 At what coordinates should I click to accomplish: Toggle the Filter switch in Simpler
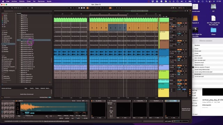point(19,116)
